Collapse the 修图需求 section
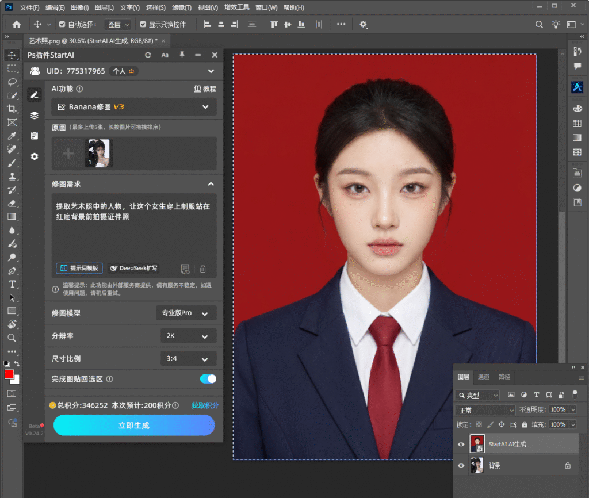Image resolution: width=589 pixels, height=498 pixels. pyautogui.click(x=211, y=184)
